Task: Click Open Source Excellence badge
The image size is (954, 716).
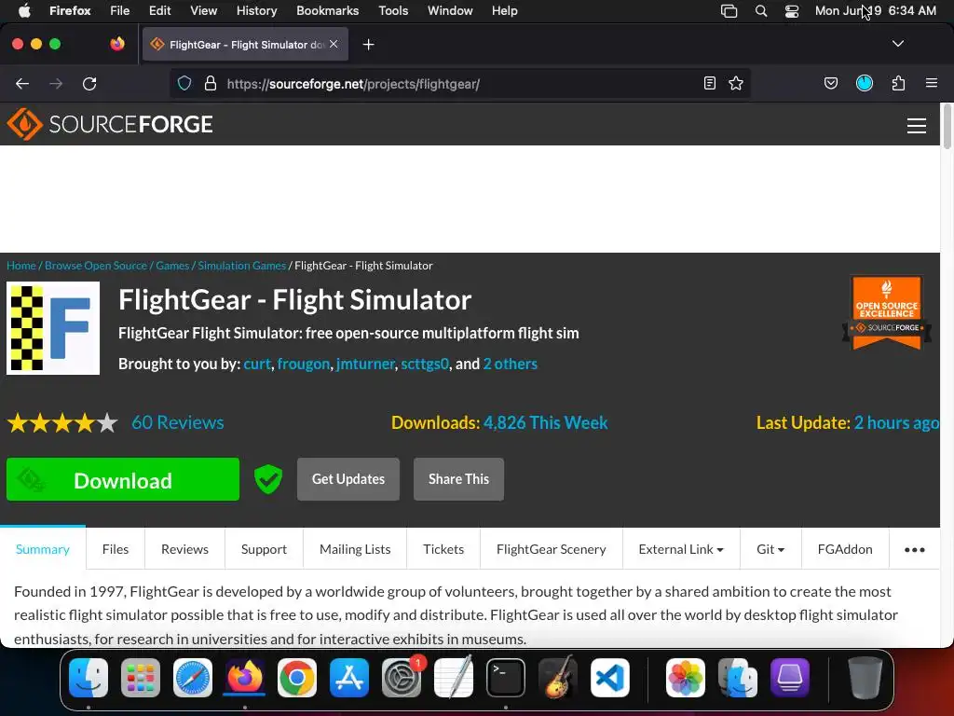Action: point(887,313)
